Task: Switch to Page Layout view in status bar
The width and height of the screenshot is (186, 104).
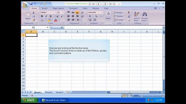Action: coord(127,96)
